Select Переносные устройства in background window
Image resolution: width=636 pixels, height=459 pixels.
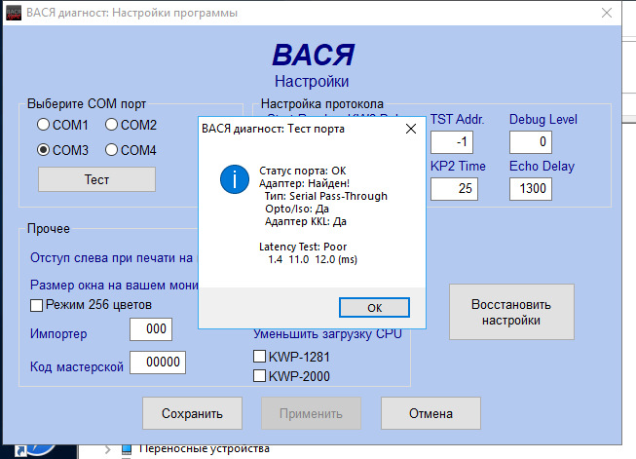click(204, 449)
